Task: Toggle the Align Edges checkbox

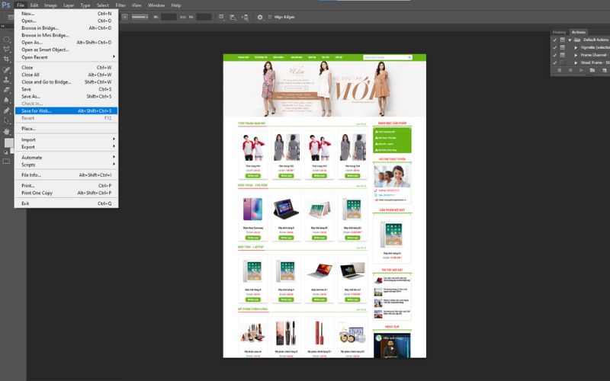Action: [x=270, y=16]
